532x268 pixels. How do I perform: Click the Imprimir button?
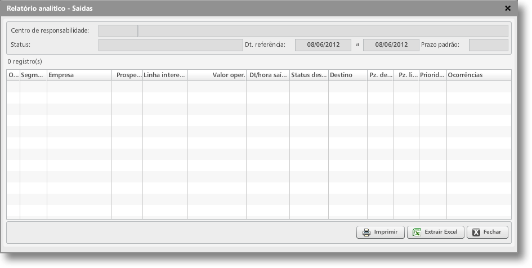coord(381,232)
